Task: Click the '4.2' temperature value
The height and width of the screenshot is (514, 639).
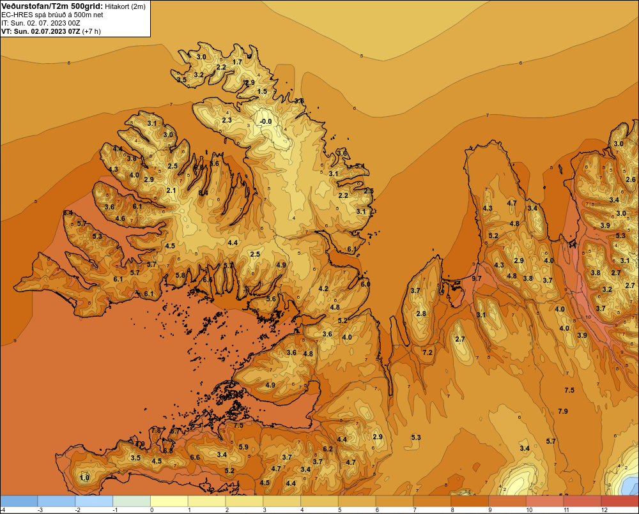Action: point(323,289)
